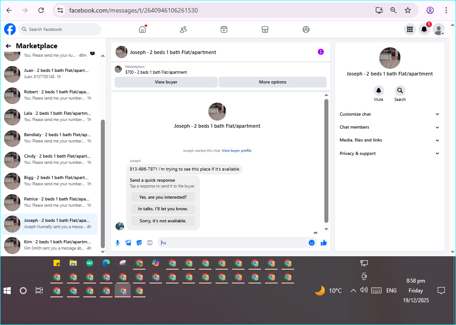Viewport: 456px width, 325px height.
Task: Expand the Customize chat section
Action: pyautogui.click(x=390, y=114)
